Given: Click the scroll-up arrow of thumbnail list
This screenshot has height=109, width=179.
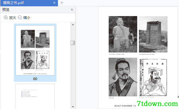Looking at the screenshot, I should [73, 25].
